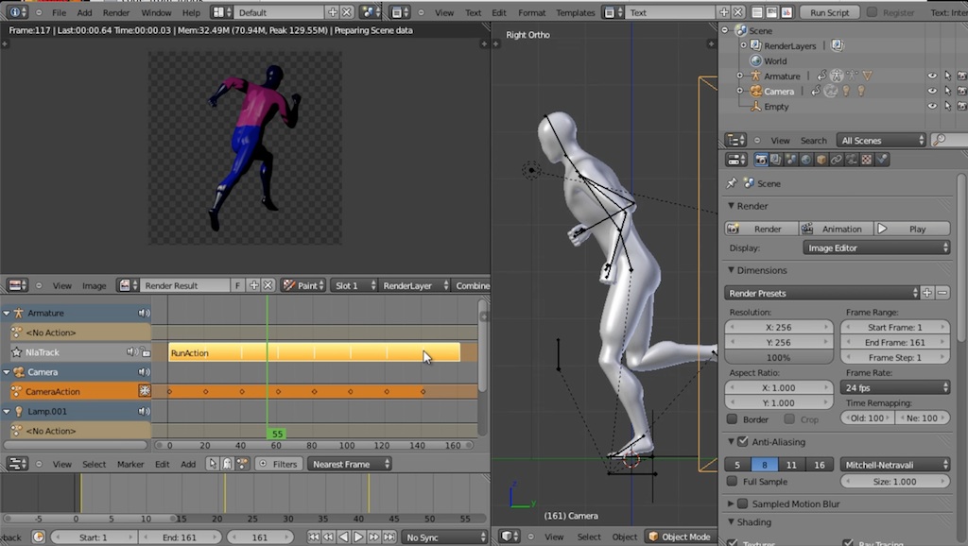Image resolution: width=968 pixels, height=546 pixels.
Task: Open the Filters options in NLA header
Action: click(279, 464)
